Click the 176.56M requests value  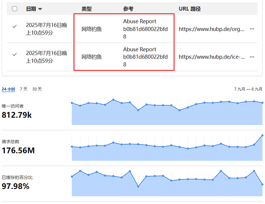pyautogui.click(x=18, y=150)
